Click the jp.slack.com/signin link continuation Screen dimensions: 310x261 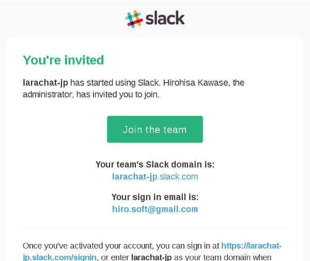[x=59, y=257]
